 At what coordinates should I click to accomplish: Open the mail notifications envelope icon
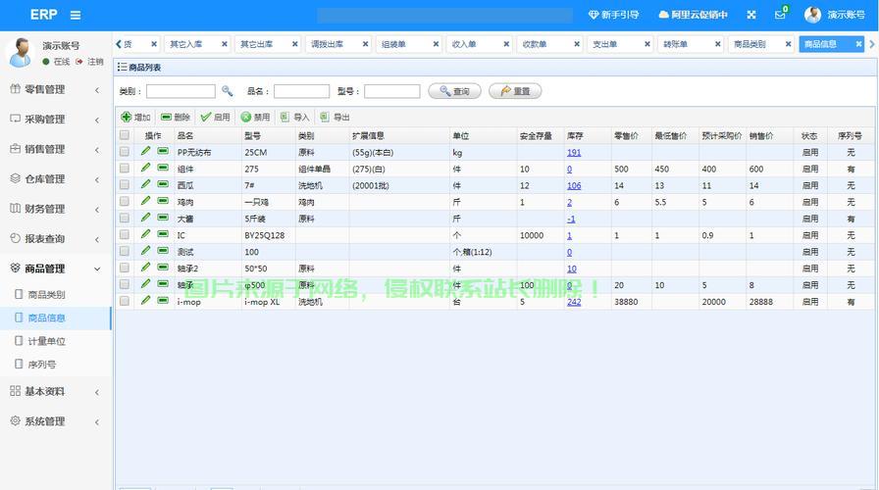[x=780, y=15]
